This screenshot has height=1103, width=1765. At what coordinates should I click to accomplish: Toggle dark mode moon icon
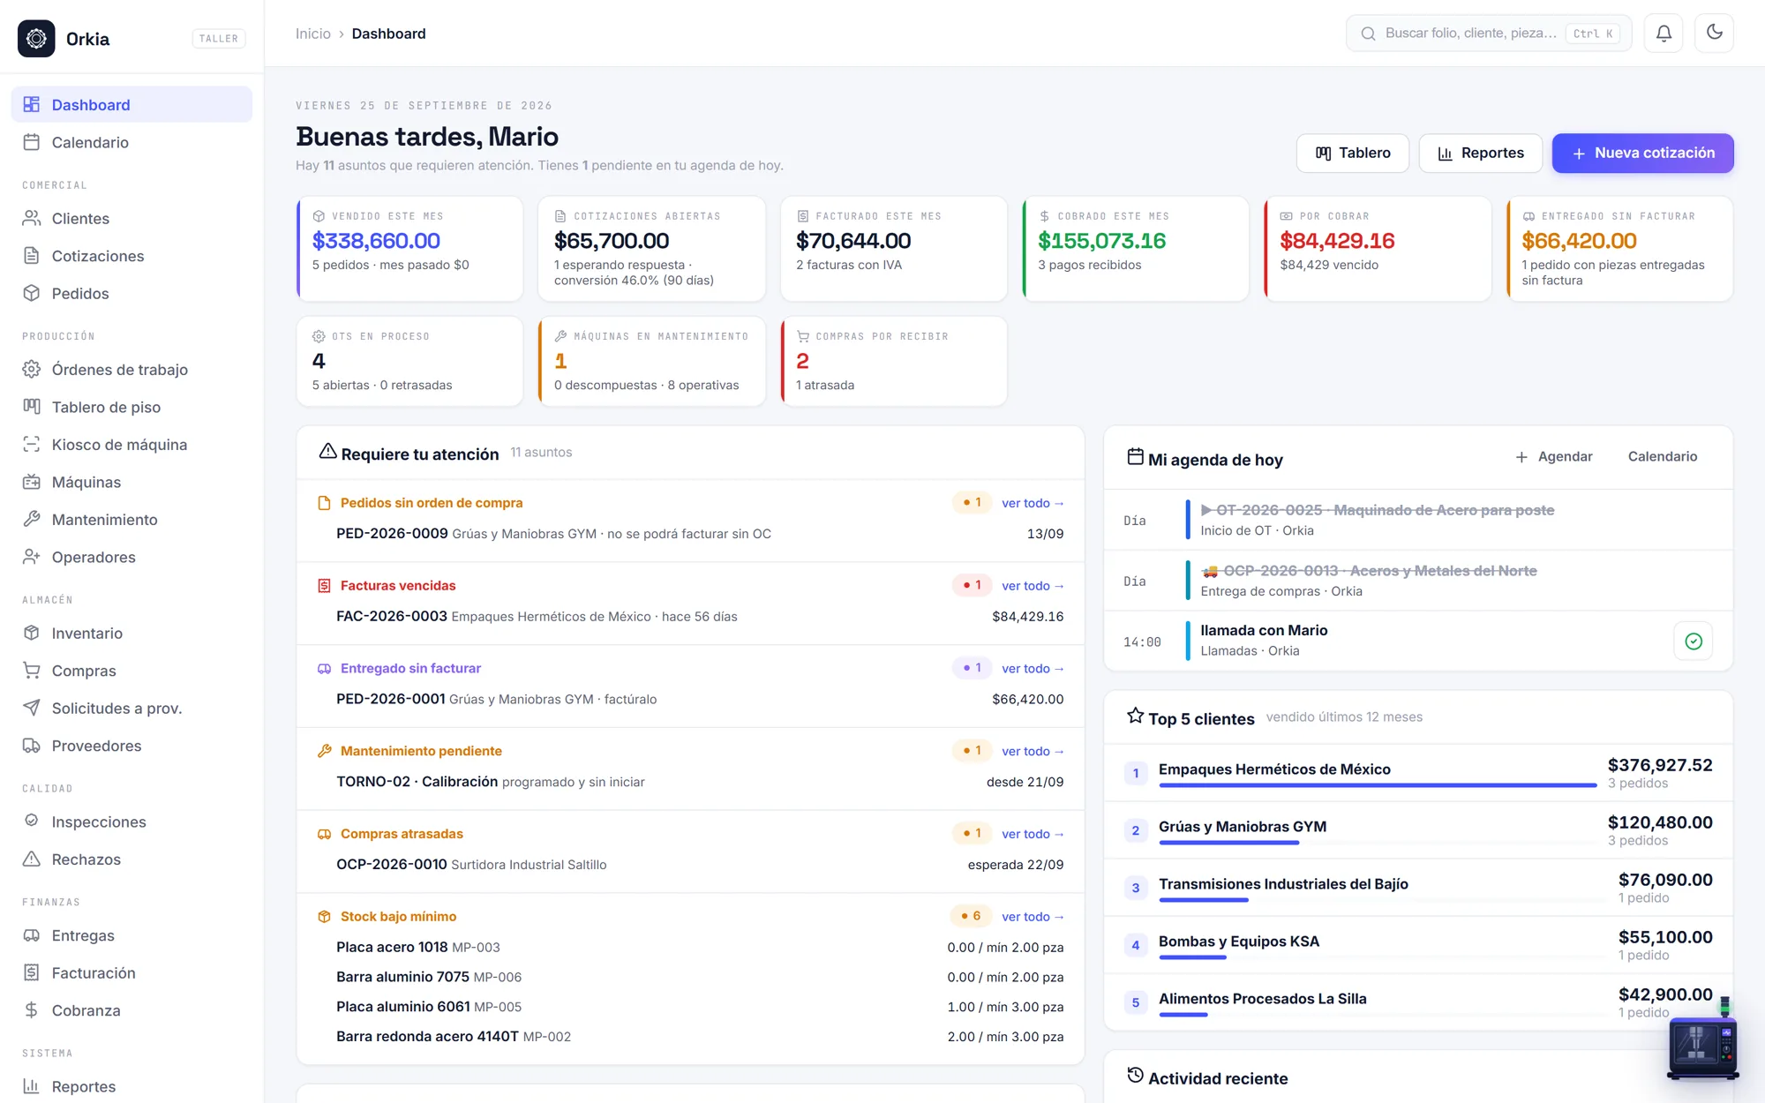(x=1715, y=34)
